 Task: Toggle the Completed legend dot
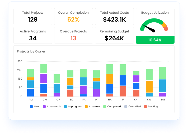(x=105, y=107)
